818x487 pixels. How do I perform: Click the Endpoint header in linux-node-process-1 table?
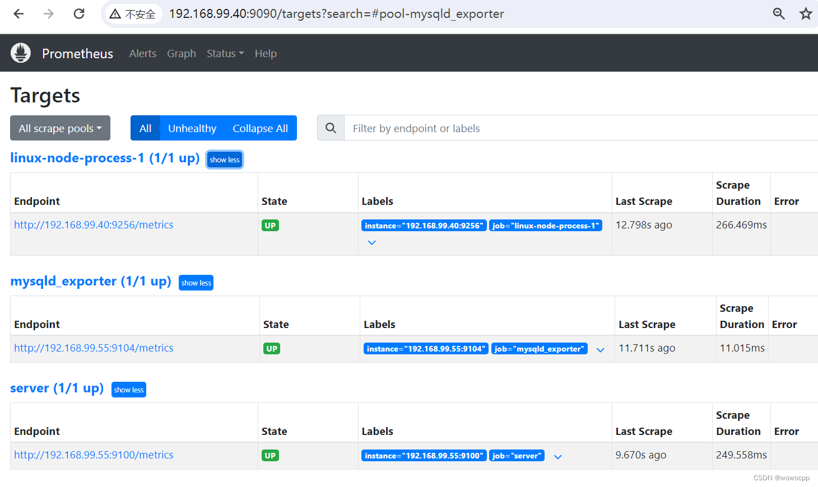pyautogui.click(x=37, y=201)
